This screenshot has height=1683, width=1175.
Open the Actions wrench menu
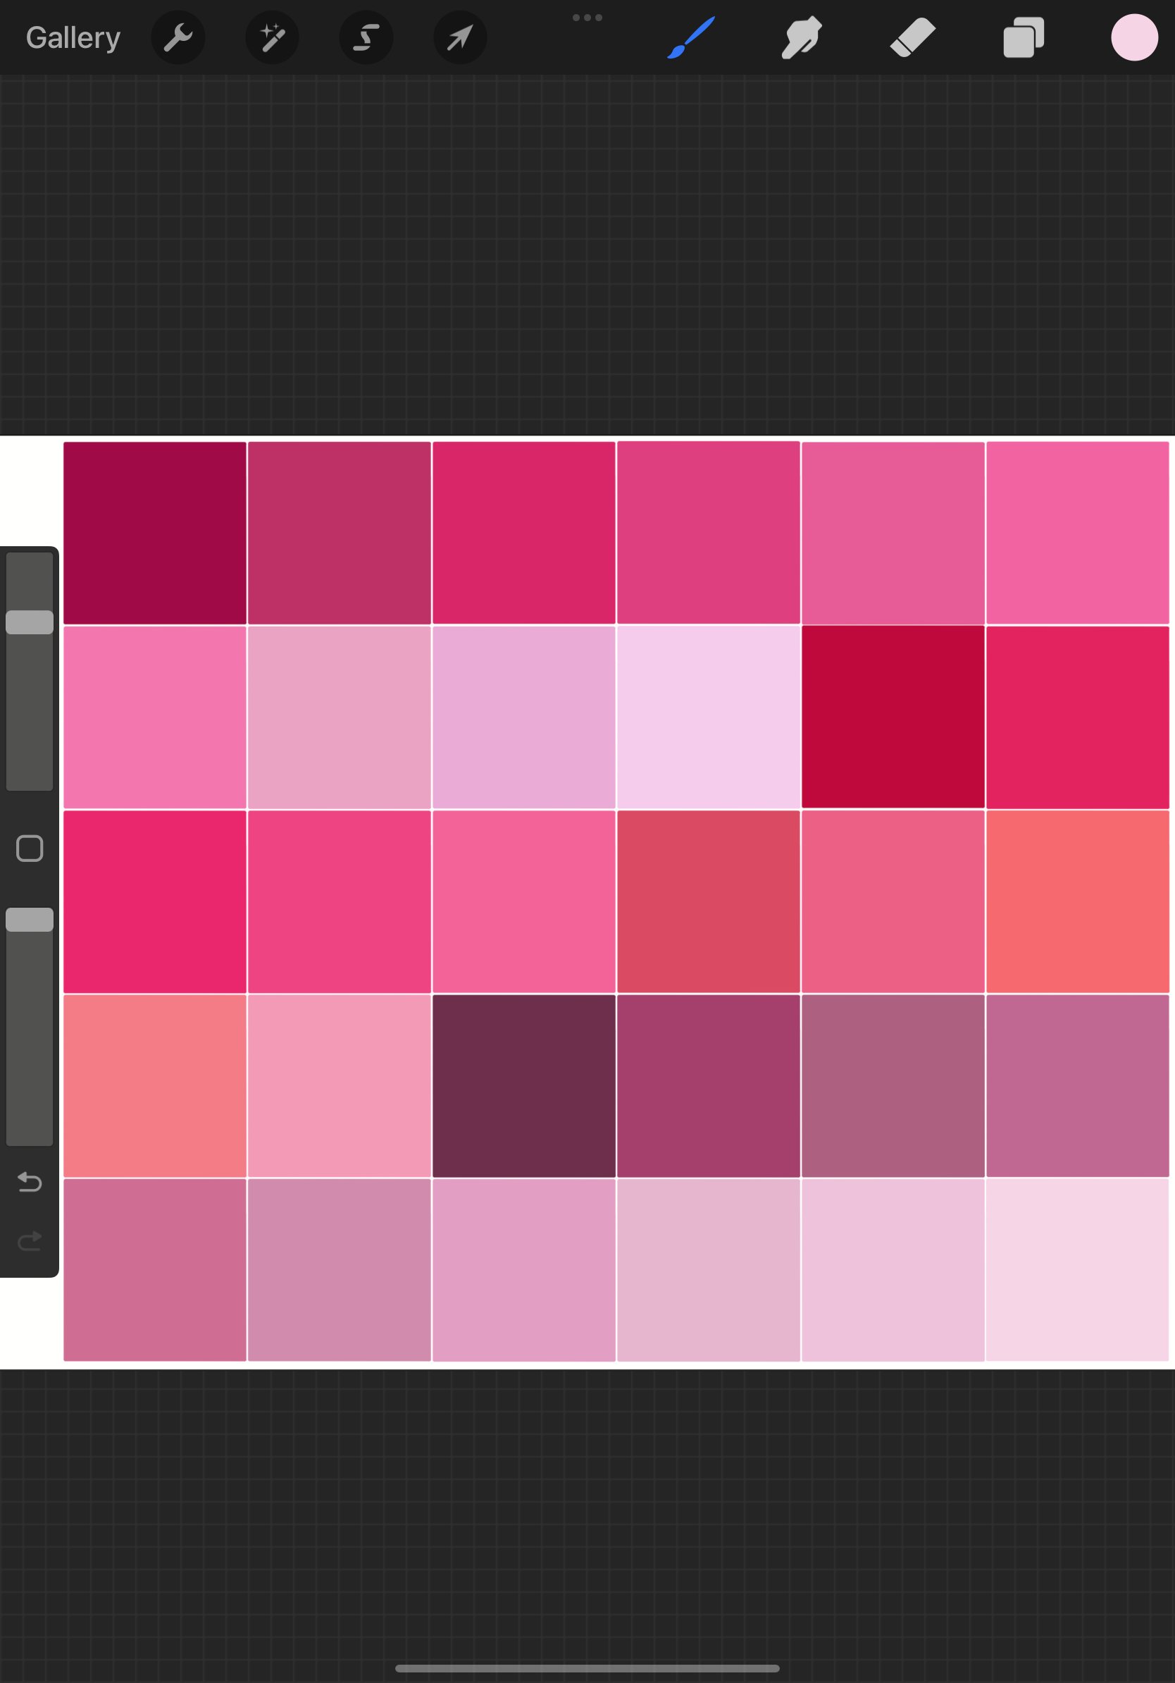pyautogui.click(x=178, y=37)
